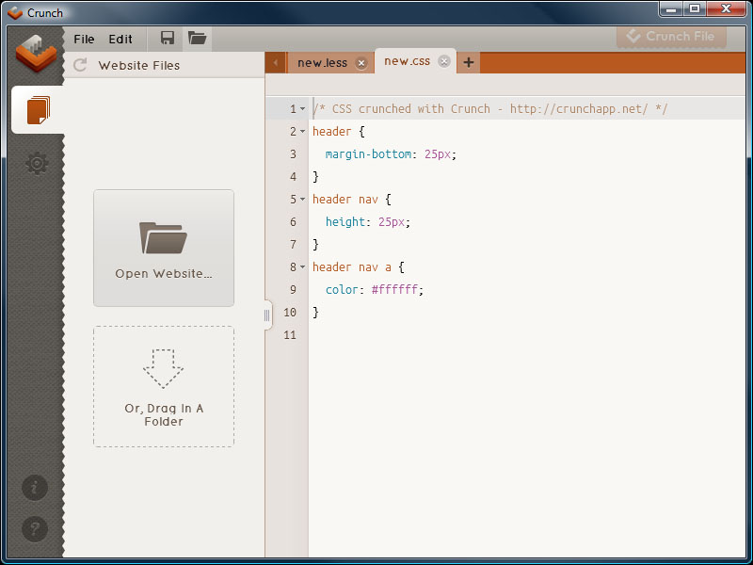
Task: Close the new.less tab
Action: [x=361, y=63]
